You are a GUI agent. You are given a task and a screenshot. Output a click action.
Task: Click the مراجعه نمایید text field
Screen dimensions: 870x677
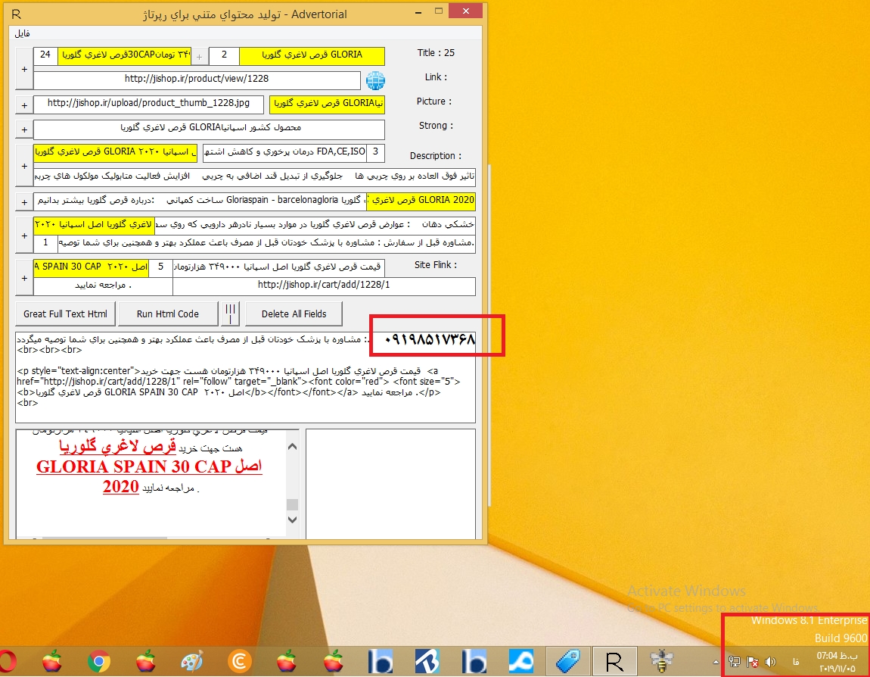(103, 285)
